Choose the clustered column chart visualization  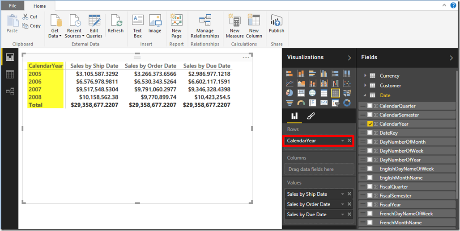pyautogui.click(x=324, y=74)
